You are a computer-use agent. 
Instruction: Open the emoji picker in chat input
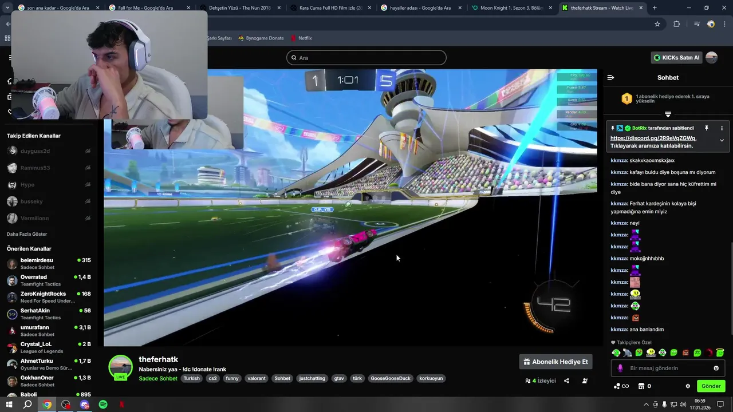(x=716, y=368)
